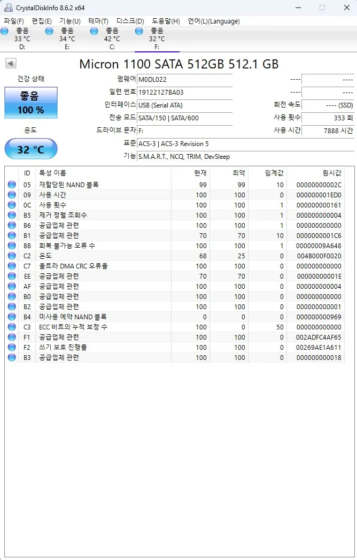
Task: Click the power-on hours value 7888 시간
Action: pos(328,131)
